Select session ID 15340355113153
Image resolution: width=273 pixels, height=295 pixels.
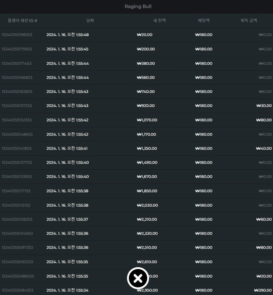16,205
